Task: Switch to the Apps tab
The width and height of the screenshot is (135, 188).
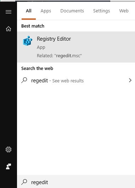Action: [46, 11]
